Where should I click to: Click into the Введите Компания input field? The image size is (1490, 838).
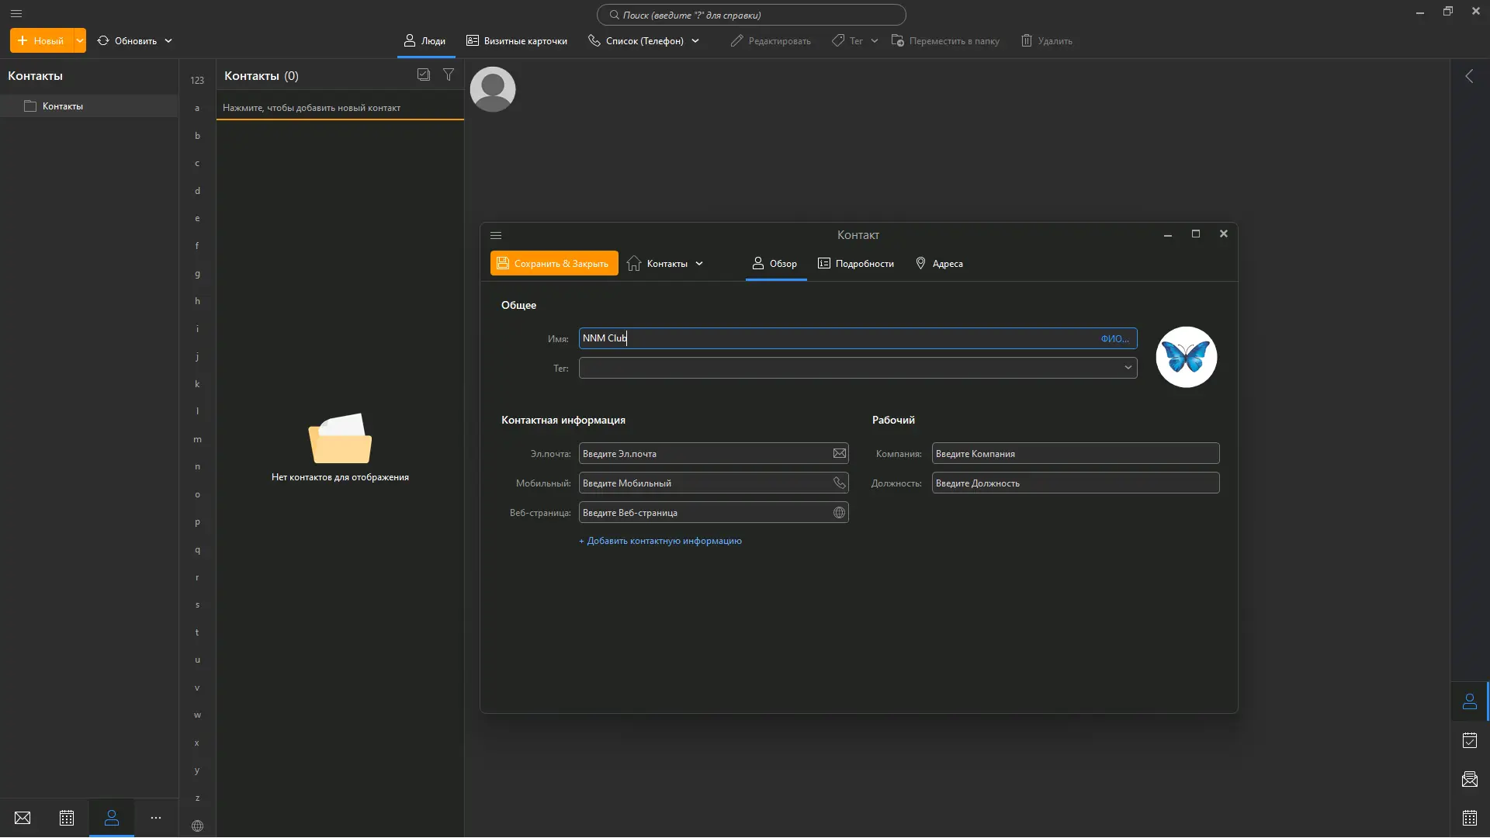tap(1075, 453)
